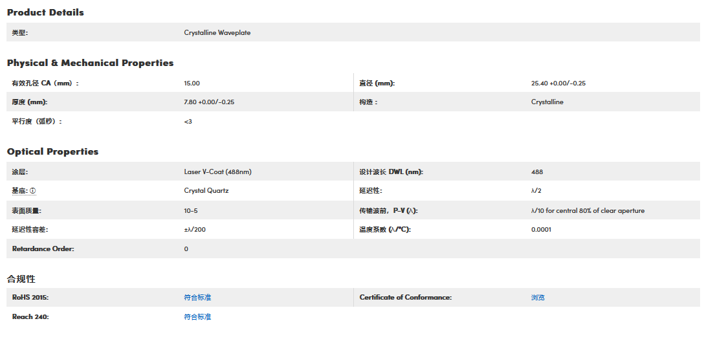Select the transmitted wavefront λ/10 value text

coord(588,211)
